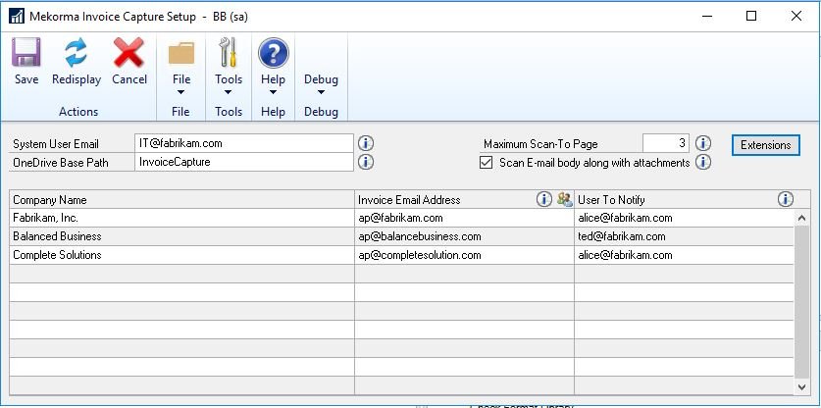Click the System User Email field
The image size is (821, 408).
[244, 143]
